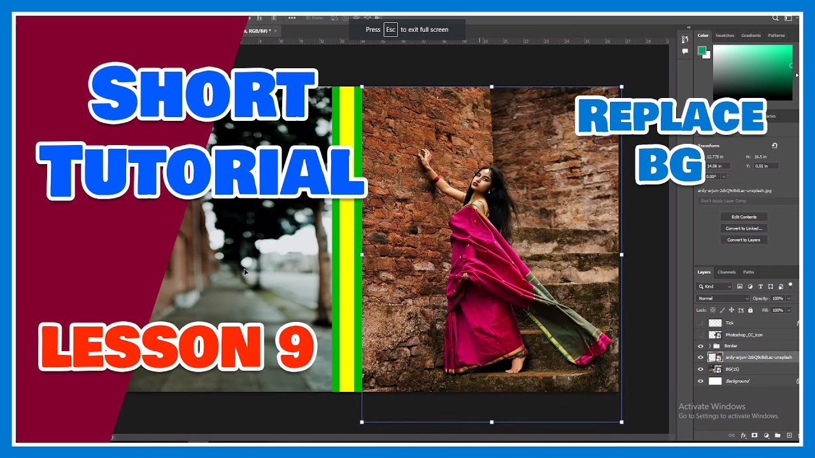815x458 pixels.
Task: Filter layers by smart object icon
Action: click(781, 287)
